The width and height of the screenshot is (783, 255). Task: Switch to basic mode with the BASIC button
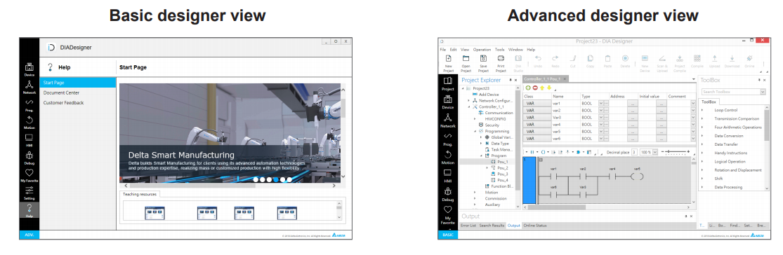447,235
